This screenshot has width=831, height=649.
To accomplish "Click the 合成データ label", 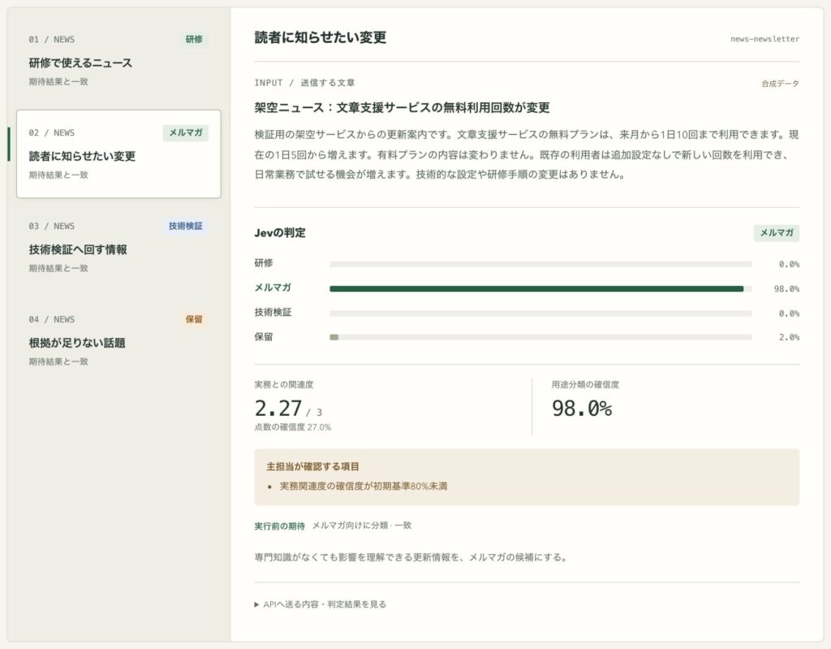I will point(780,84).
